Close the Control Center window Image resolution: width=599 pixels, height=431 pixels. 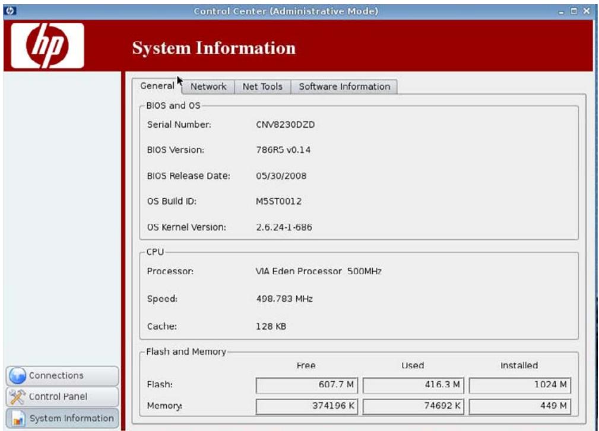point(587,11)
